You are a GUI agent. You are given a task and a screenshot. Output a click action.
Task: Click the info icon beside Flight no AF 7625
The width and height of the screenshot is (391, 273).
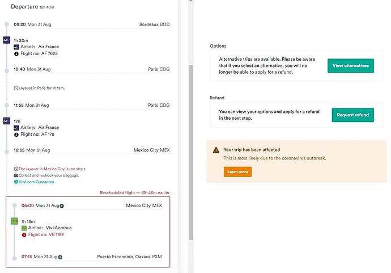pos(16,54)
